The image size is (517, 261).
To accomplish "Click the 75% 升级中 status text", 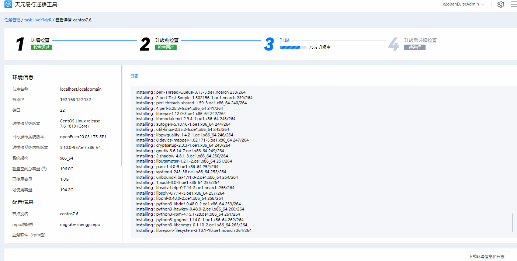I will 320,47.
